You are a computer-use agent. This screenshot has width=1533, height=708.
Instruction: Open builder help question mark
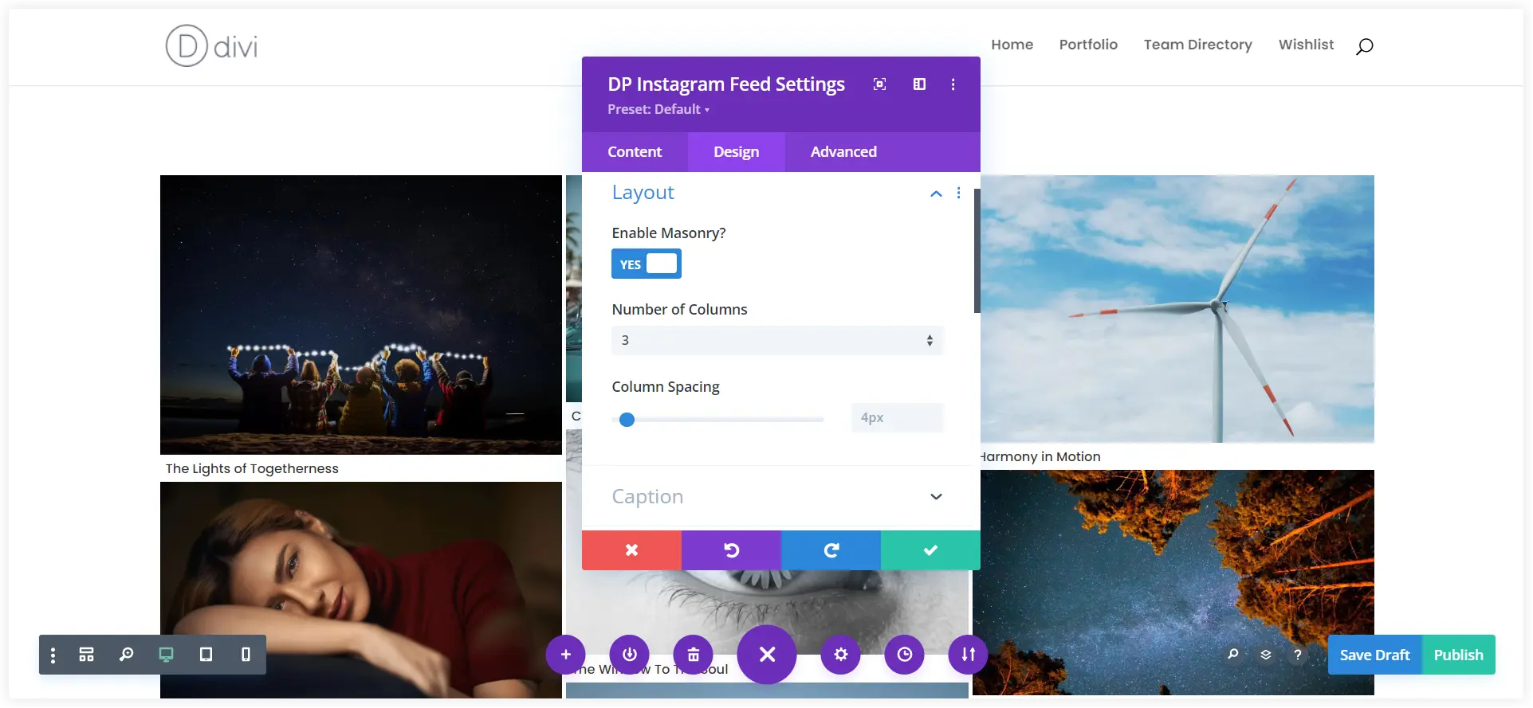tap(1298, 655)
